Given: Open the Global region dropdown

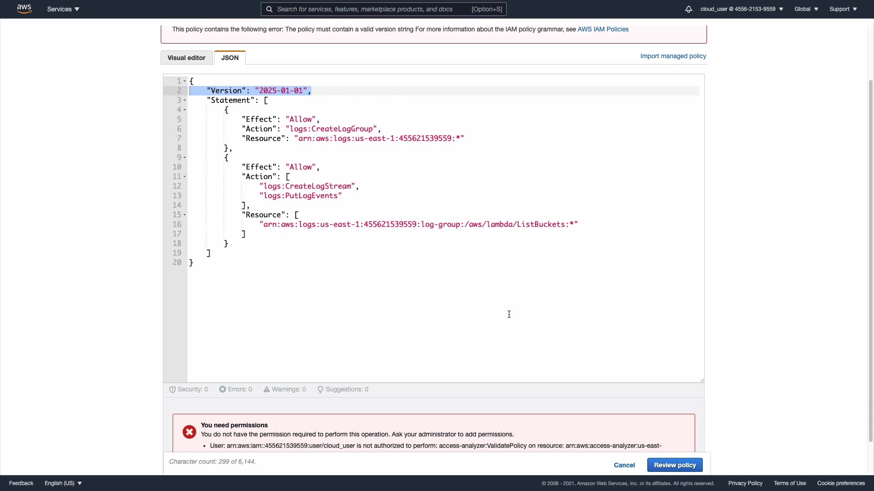Looking at the screenshot, I should pos(806,9).
